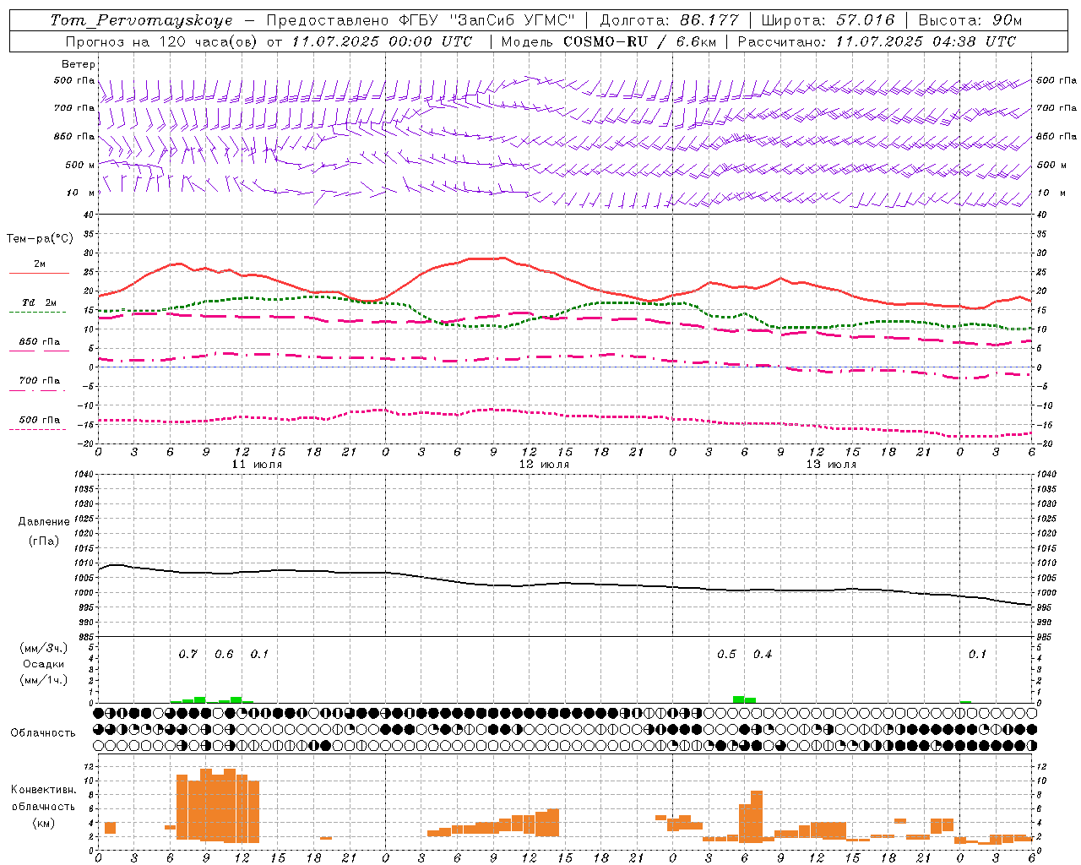Click the '(км)' unit label of convective clouds

pos(43,823)
